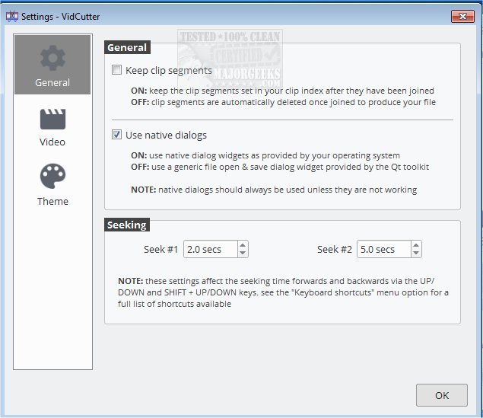Click into the Seek #2 value field

pyautogui.click(x=384, y=249)
